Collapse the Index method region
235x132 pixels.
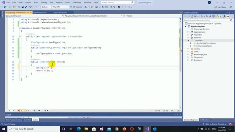coord(19,62)
